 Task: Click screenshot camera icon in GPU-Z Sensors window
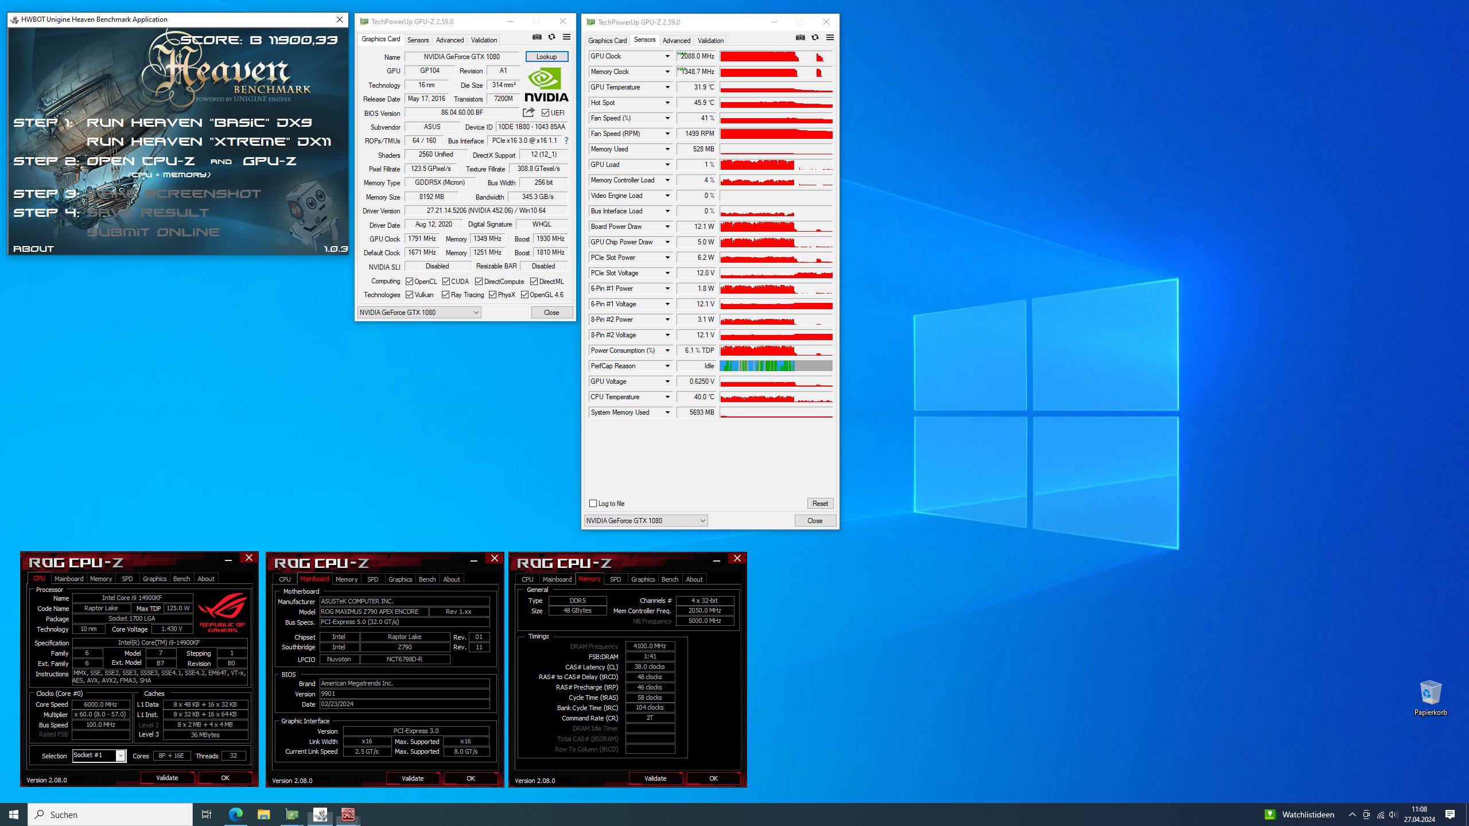tap(800, 38)
